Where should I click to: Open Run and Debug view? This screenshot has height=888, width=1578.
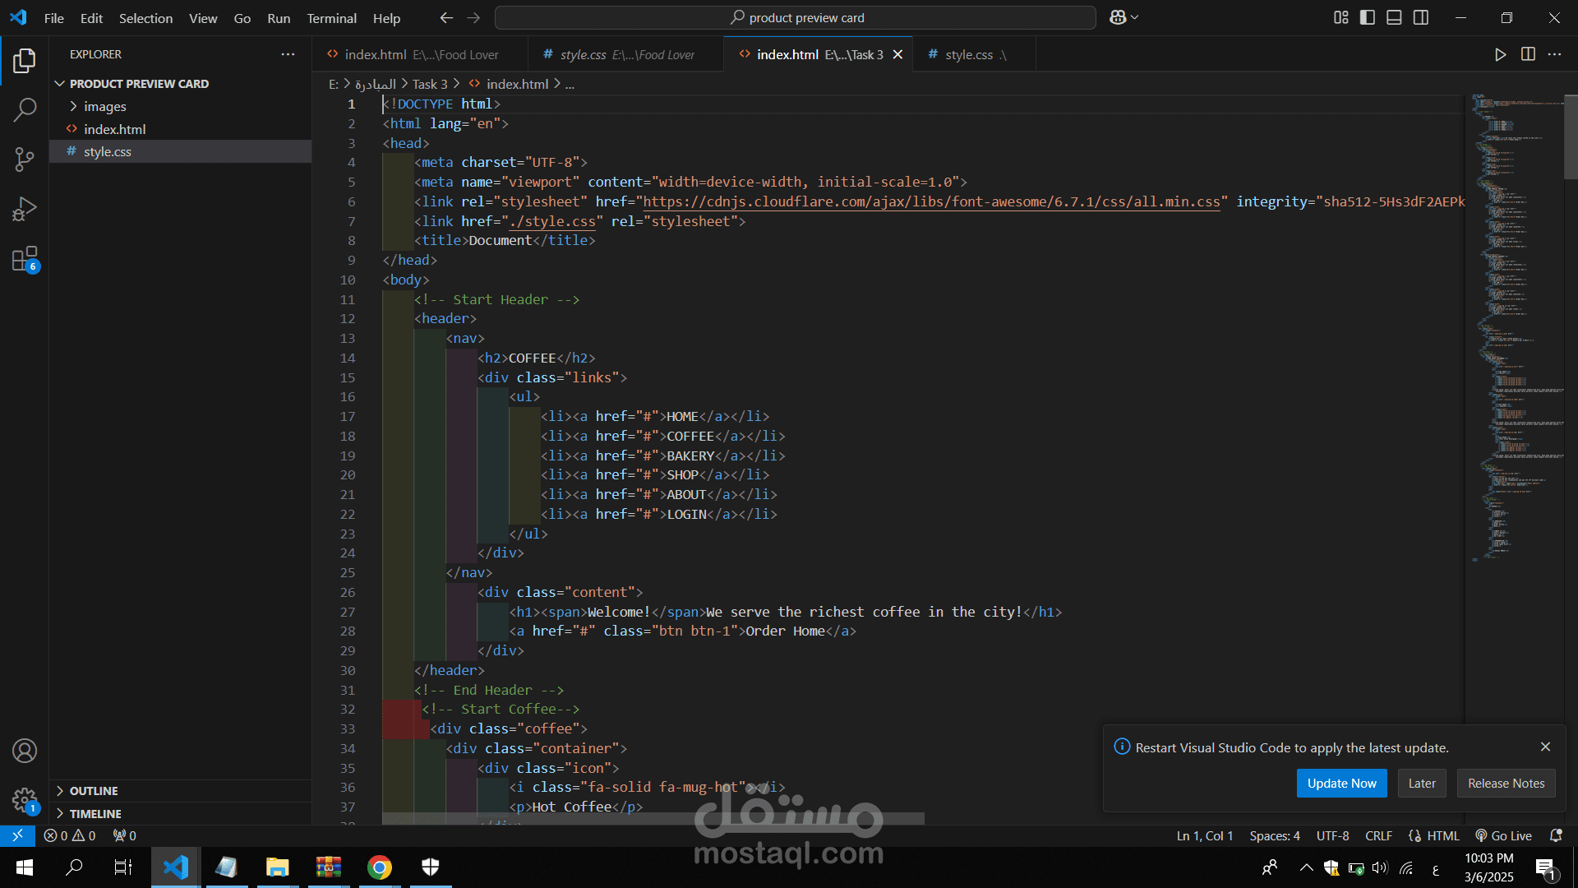coord(25,209)
